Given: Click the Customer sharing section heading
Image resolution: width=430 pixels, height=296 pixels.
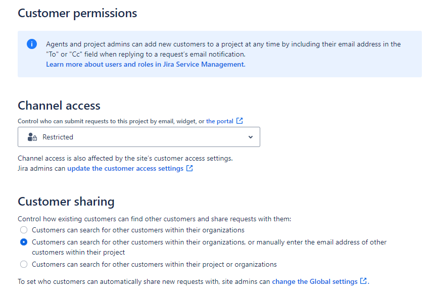Looking at the screenshot, I should point(66,201).
